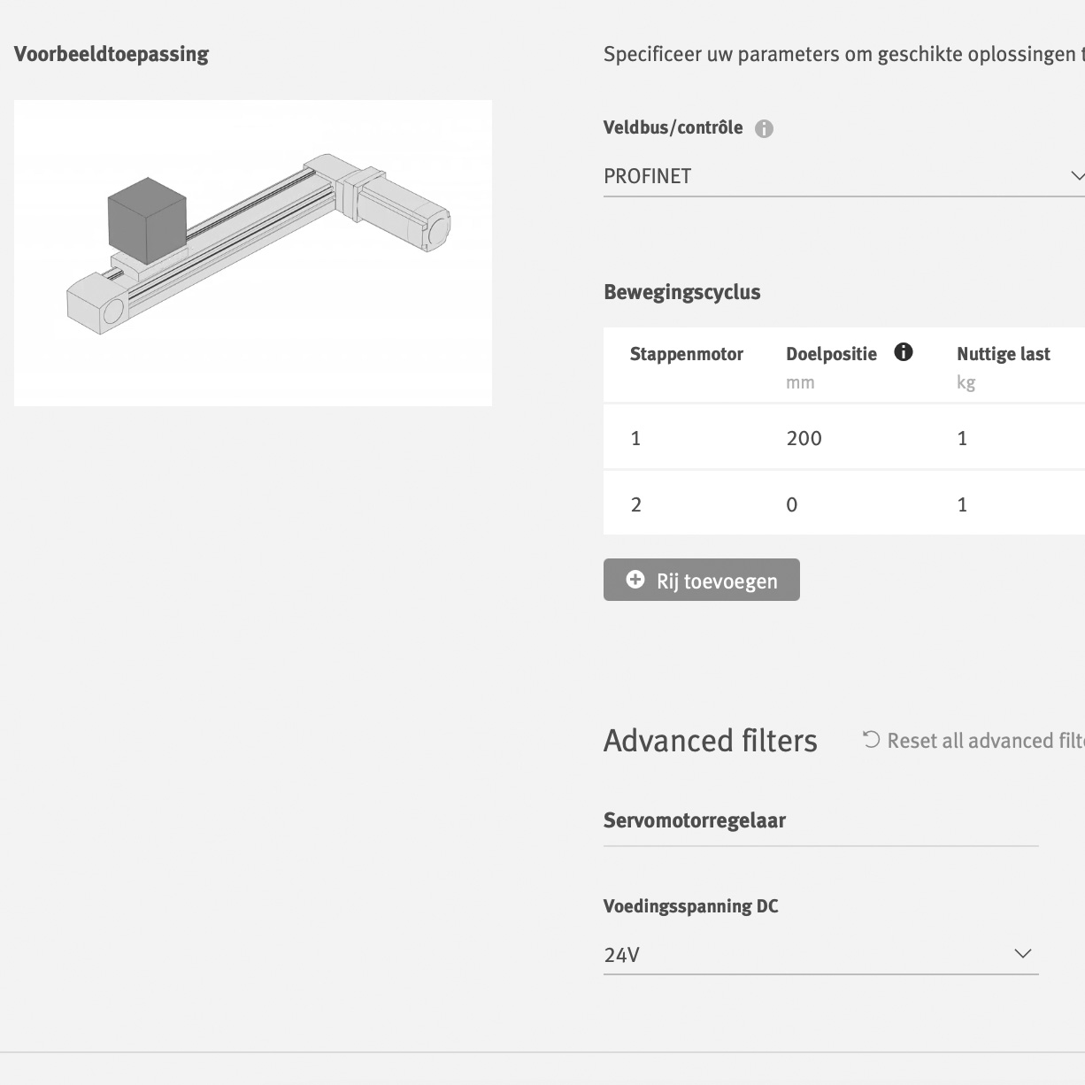Expand the 24V Voedingsspanning DC dropdown

point(820,954)
